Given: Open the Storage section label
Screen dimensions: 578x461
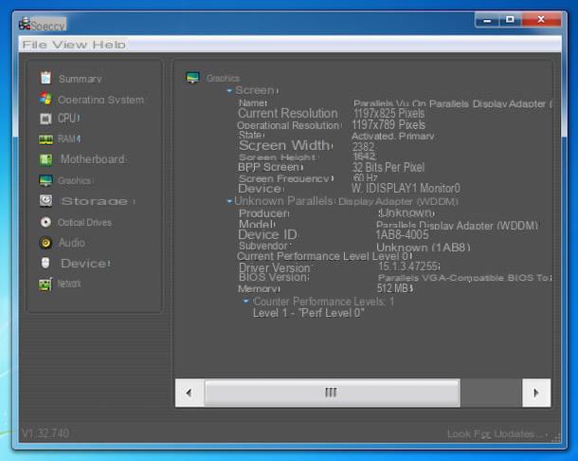Looking at the screenshot, I should pyautogui.click(x=95, y=201).
